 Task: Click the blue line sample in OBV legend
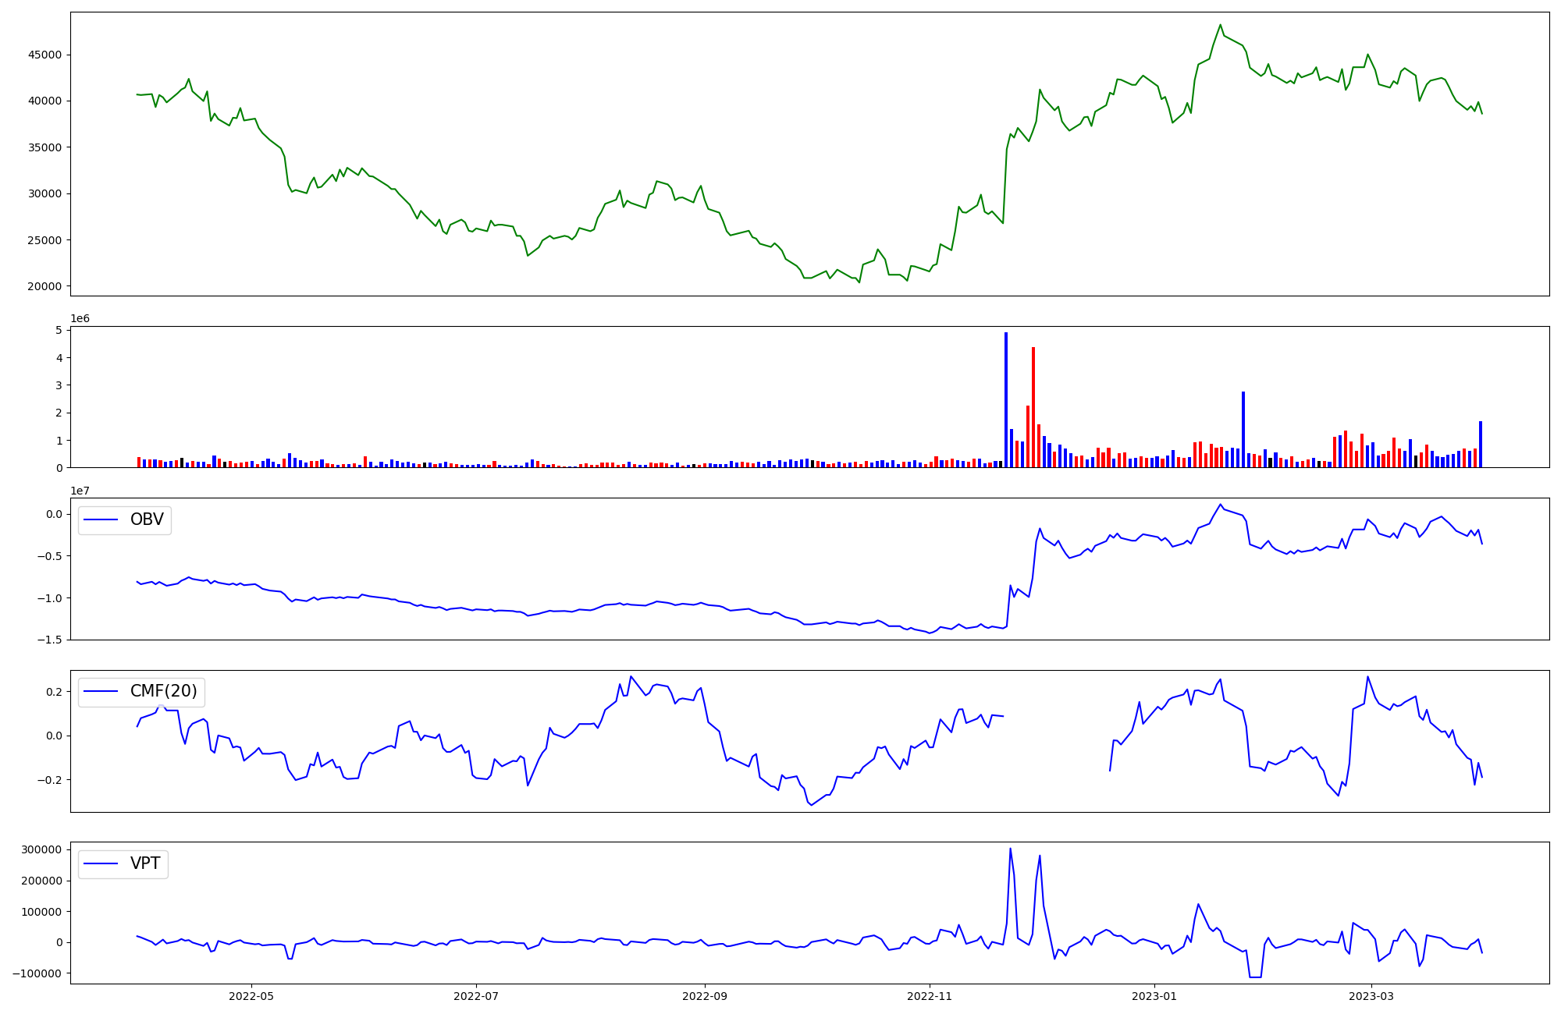[x=101, y=520]
